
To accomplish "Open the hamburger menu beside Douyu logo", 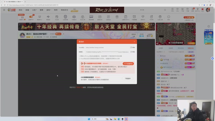I will click(4, 10).
